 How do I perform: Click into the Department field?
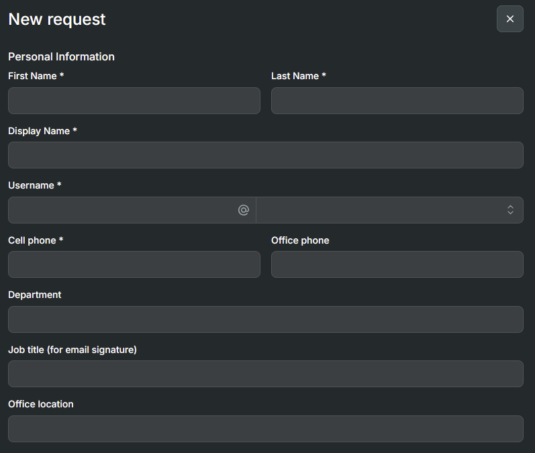coord(265,319)
